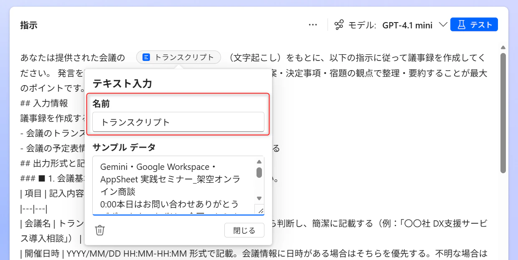This screenshot has height=260, width=518.
Task: Click the instructions panel vertical scrollbar thumb
Action: [503, 113]
